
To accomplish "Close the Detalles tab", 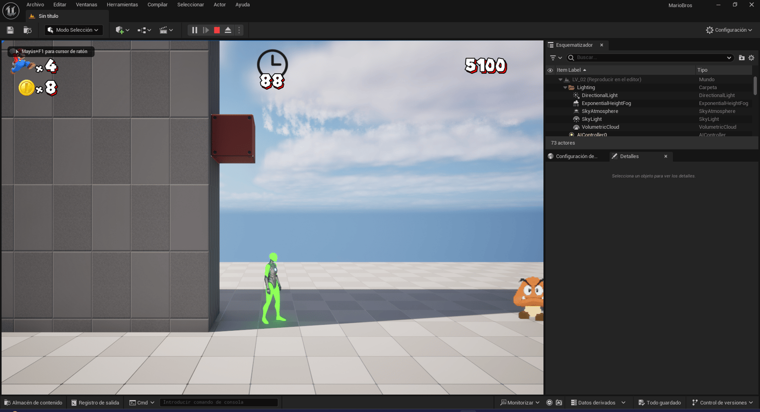I will click(x=665, y=156).
